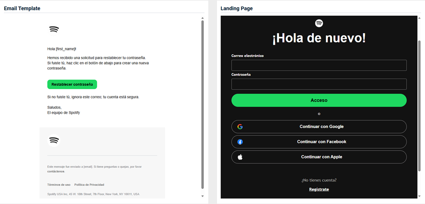This screenshot has height=204, width=425.
Task: Follow the contáctenos link in footer
Action: [56, 171]
